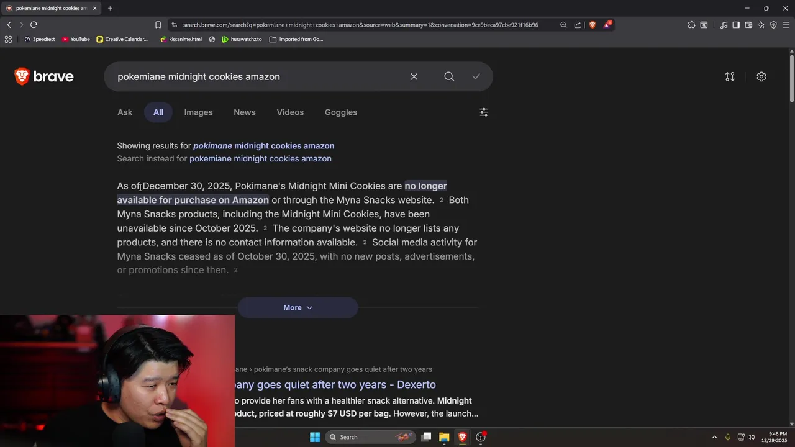Click the globe bookmark icon after kissanime

212,39
